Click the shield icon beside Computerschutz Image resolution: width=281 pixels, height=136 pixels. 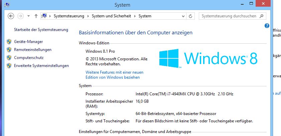9,58
